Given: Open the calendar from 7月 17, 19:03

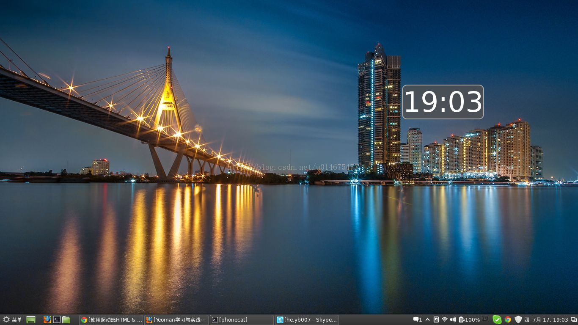Looking at the screenshot, I should click(550, 320).
